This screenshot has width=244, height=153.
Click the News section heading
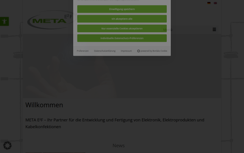[119, 146]
